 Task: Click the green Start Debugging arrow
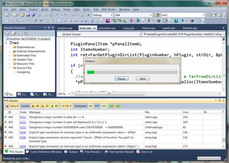(x=89, y=15)
